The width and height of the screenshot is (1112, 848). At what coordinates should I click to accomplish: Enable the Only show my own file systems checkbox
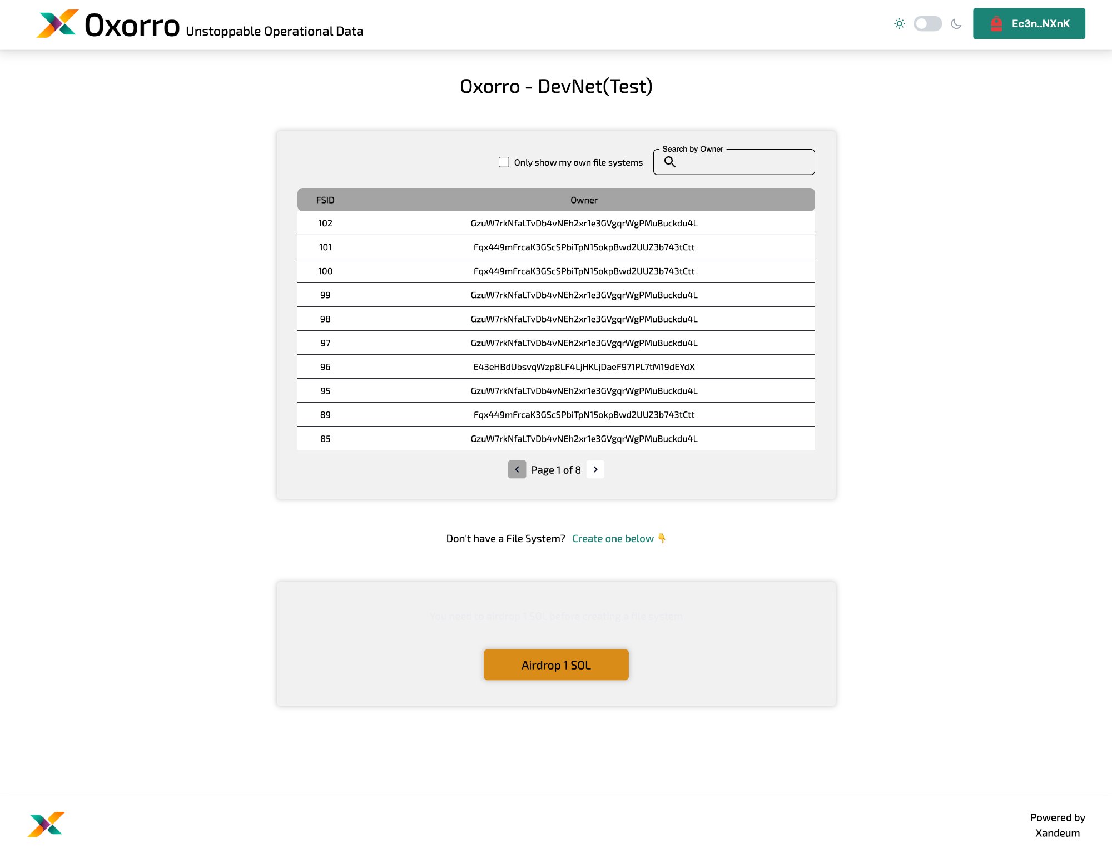pos(504,162)
